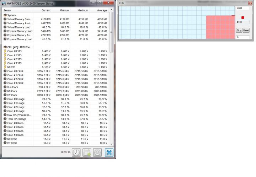Click the sensor list vertical scrollbar thumb
Screen dimensions: 256x177
coord(112,32)
